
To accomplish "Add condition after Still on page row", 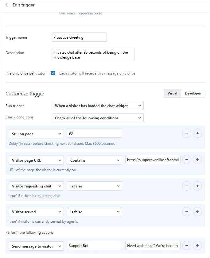I will [197, 133].
